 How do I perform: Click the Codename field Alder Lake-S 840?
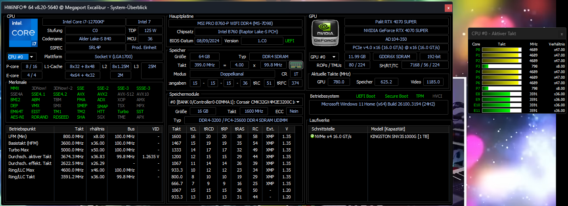[95, 39]
